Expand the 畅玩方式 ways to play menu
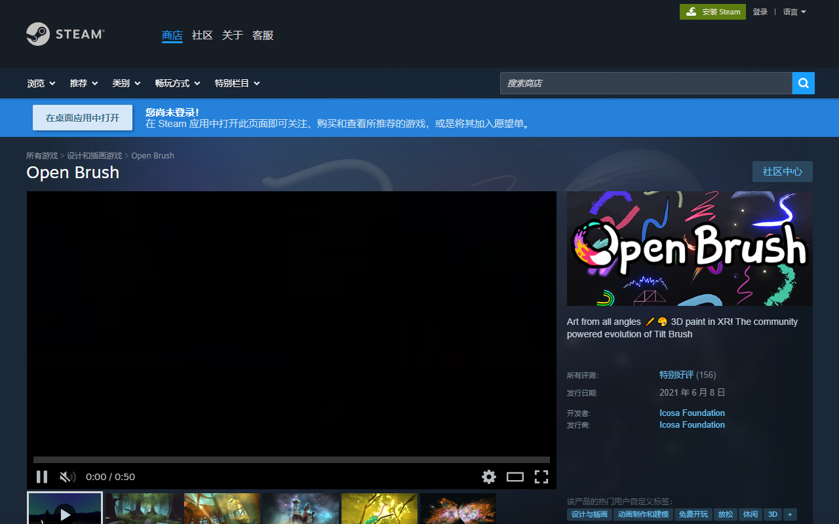Viewport: 839px width, 524px height. pyautogui.click(x=178, y=83)
